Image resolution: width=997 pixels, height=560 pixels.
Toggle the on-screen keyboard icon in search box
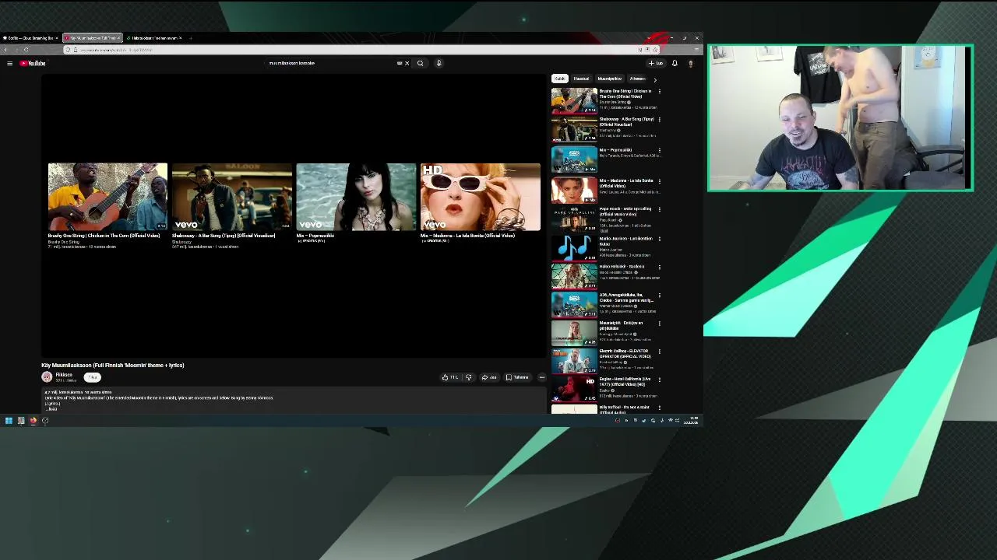(400, 63)
